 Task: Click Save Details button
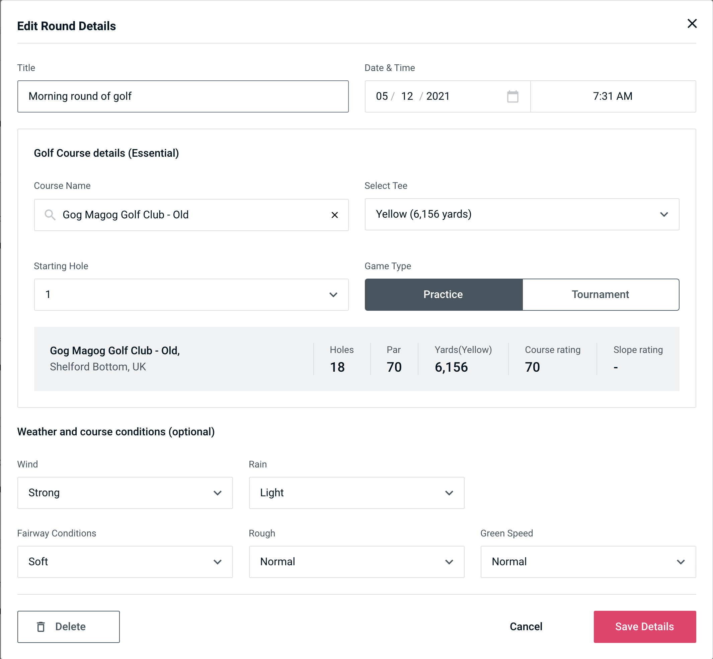pos(645,626)
